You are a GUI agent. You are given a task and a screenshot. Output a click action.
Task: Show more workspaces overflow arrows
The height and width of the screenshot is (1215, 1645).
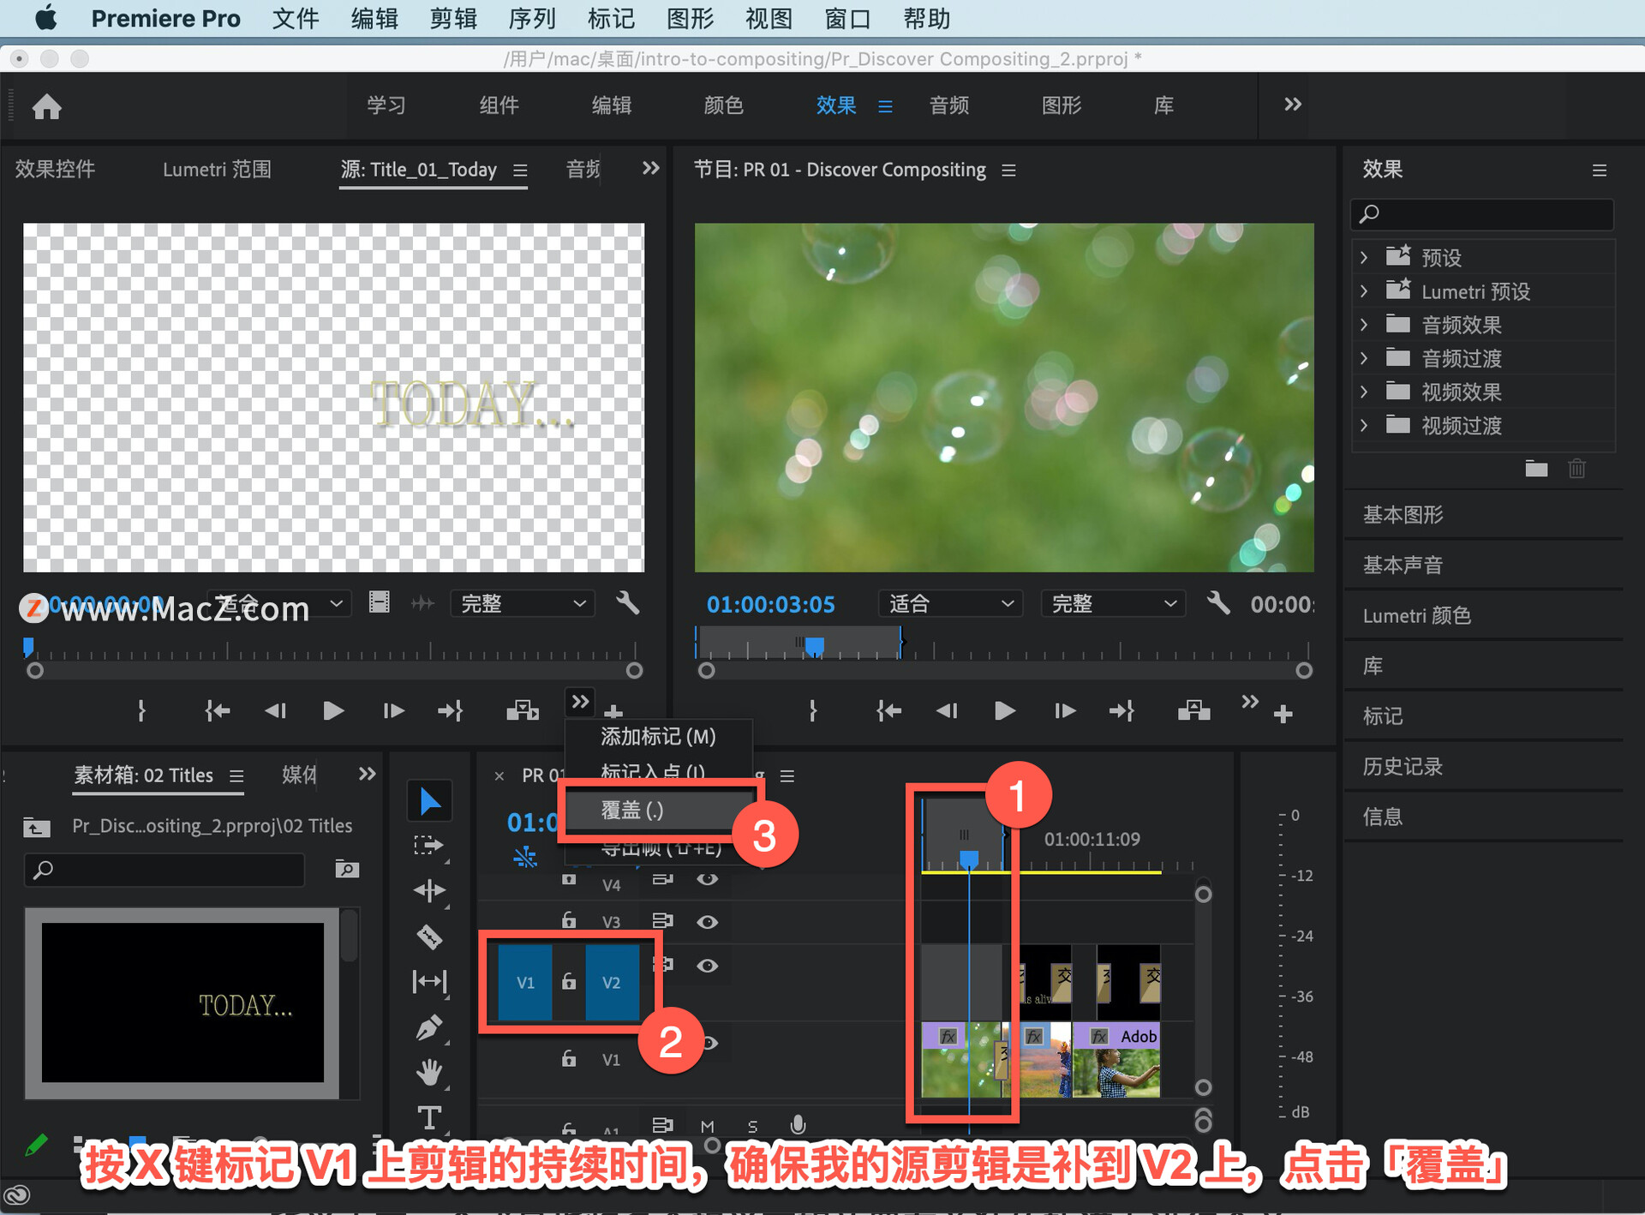1292,105
